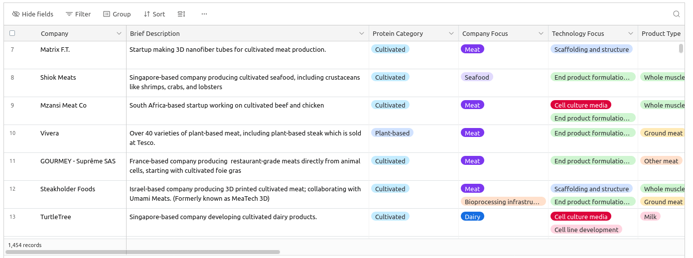Click Vivera's plant-based meat description
This screenshot has height=258, width=693.
245,138
